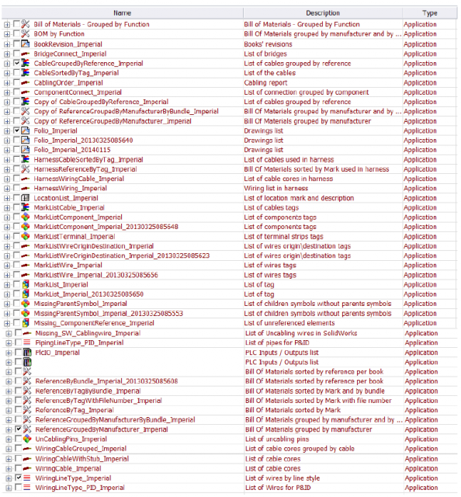
Task: Click the ReferenceByTag_Imperial tools icon
Action: tap(27, 410)
